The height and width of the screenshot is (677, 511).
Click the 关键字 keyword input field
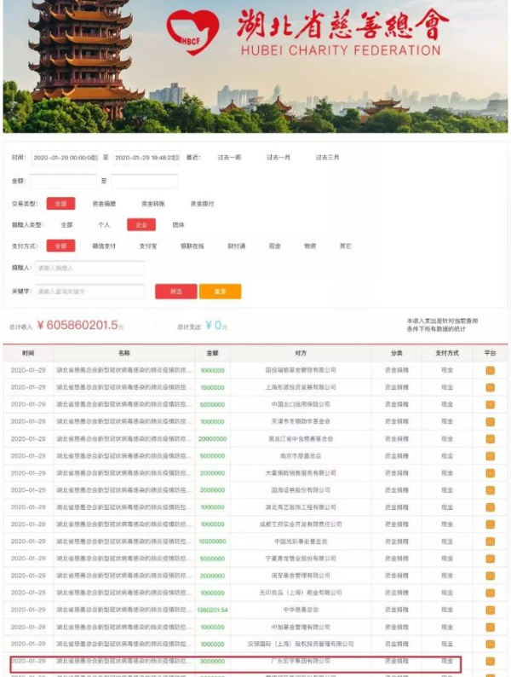click(x=89, y=292)
